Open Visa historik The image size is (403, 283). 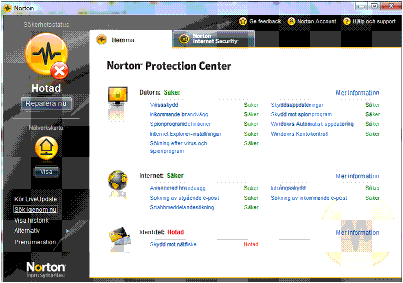click(x=32, y=221)
